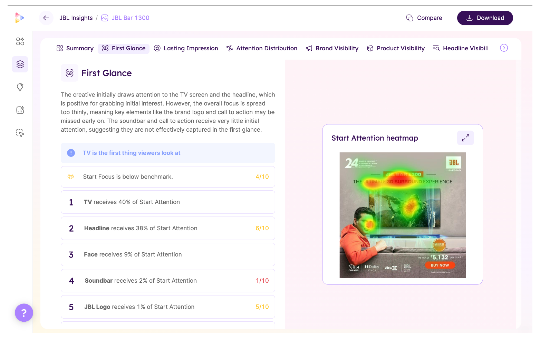The image size is (540, 342).
Task: Select the dashed selection cursor sidebar icon
Action: point(20,133)
